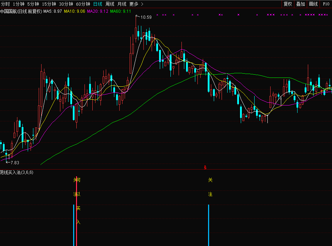Switch to 周线 weekly chart

110,4
